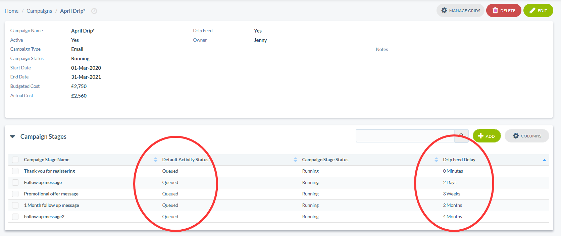Collapse the Campaign Stages section

12,136
